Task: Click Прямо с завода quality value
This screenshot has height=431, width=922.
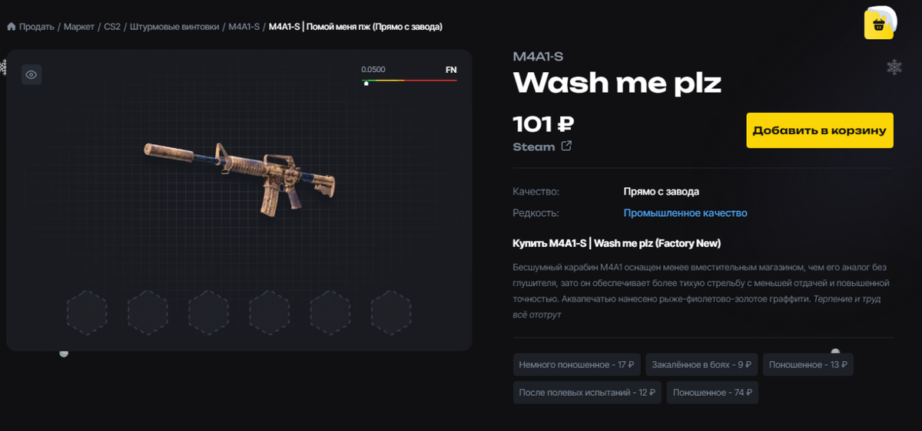Action: click(x=662, y=191)
